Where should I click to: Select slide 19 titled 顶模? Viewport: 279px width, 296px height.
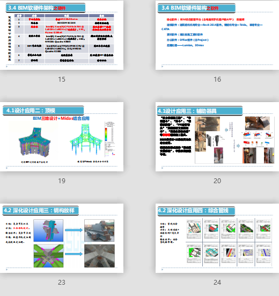click(x=62, y=136)
